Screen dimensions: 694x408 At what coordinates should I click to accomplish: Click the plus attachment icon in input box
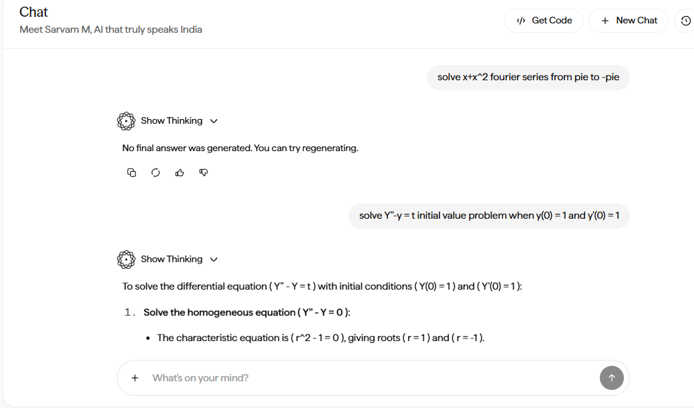click(135, 378)
